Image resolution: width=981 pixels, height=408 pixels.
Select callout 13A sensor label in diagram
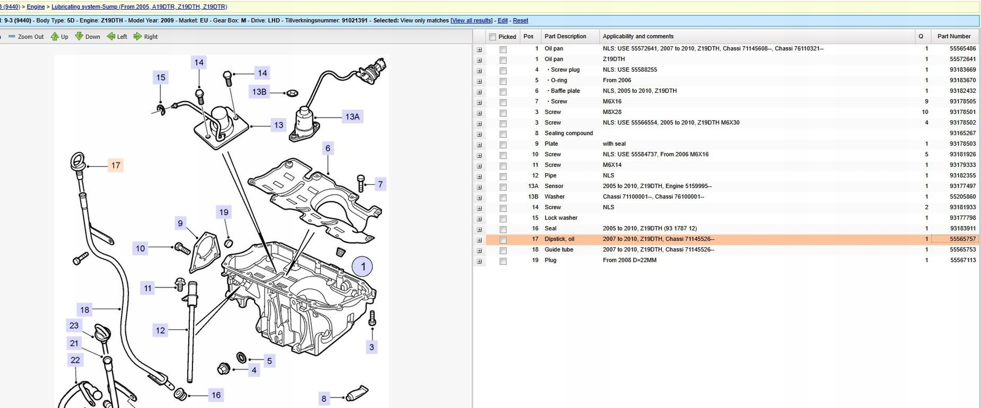352,117
